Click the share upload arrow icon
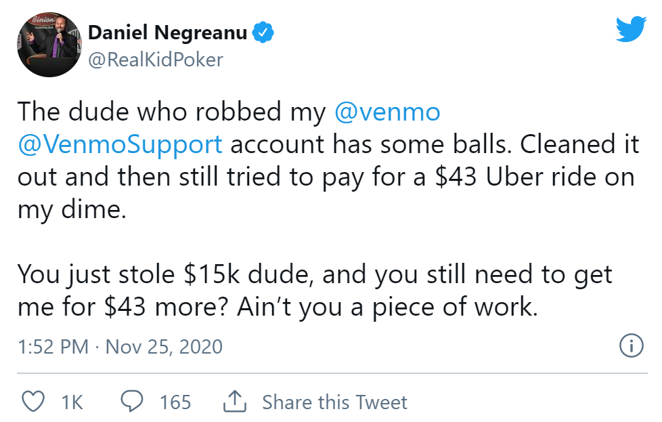 235,401
